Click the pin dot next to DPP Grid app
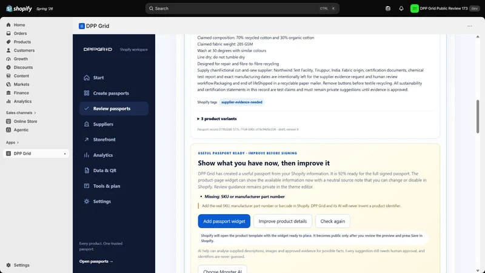This screenshot has width=485, height=273. point(65,153)
